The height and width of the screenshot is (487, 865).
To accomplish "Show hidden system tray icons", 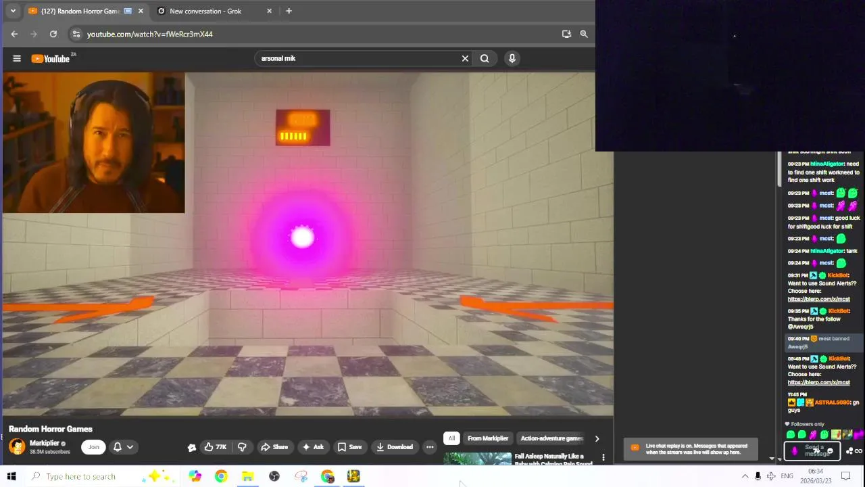I will [745, 476].
